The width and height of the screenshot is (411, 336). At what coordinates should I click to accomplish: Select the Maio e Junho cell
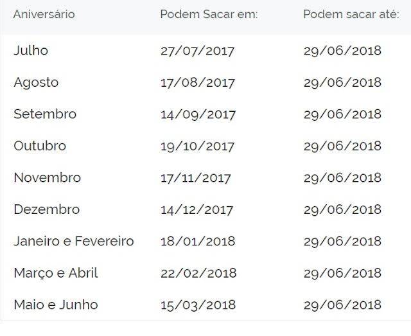pos(56,305)
